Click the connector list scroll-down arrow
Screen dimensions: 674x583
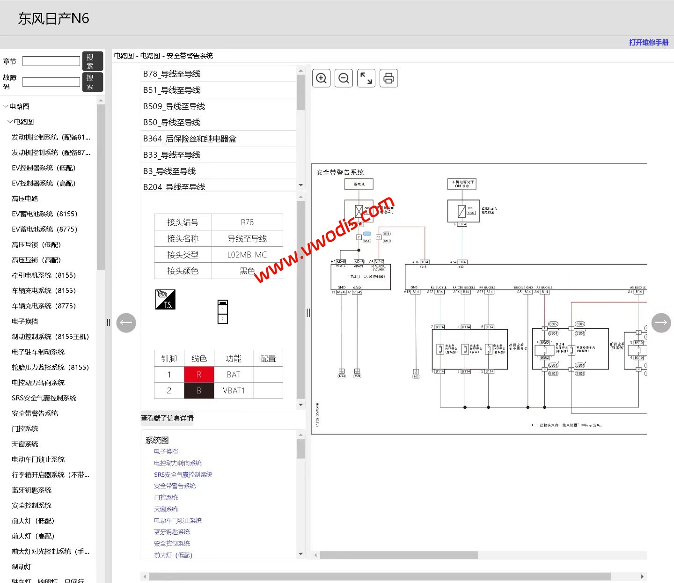pos(300,185)
